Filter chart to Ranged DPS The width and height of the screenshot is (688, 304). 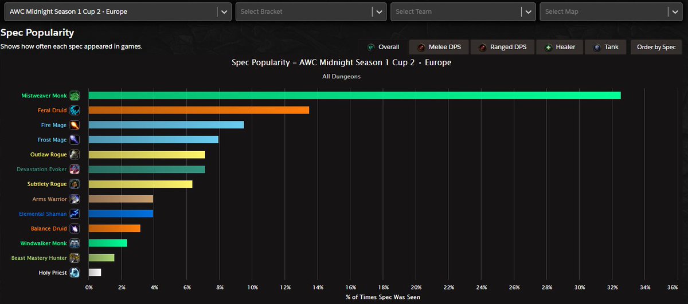[x=502, y=47]
